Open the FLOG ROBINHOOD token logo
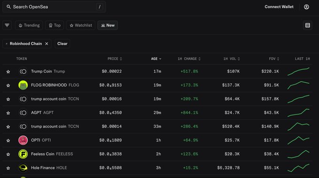The height and width of the screenshot is (178, 319). (23, 85)
